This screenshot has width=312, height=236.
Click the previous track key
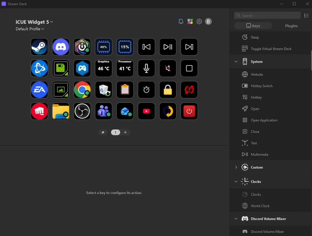[146, 47]
